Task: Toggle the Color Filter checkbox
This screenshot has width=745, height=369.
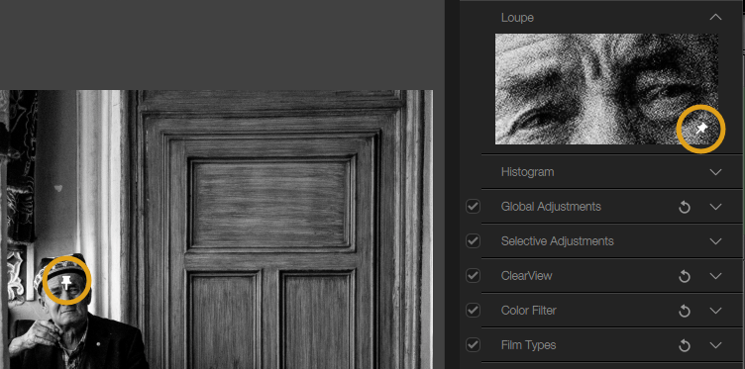Action: pyautogui.click(x=473, y=311)
